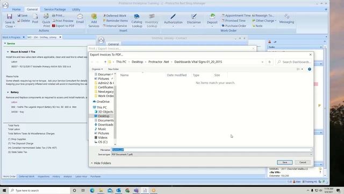Navigate to Desktop in address bar
344x194 pixels.
click(138, 62)
